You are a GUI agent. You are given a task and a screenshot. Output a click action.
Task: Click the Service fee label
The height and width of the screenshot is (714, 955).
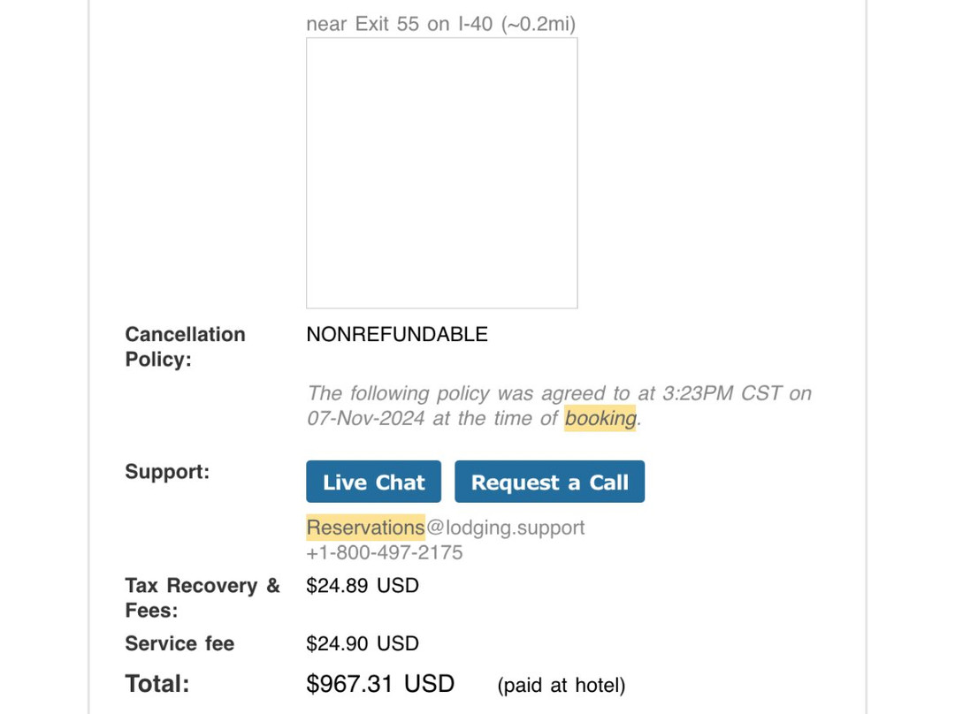[180, 643]
